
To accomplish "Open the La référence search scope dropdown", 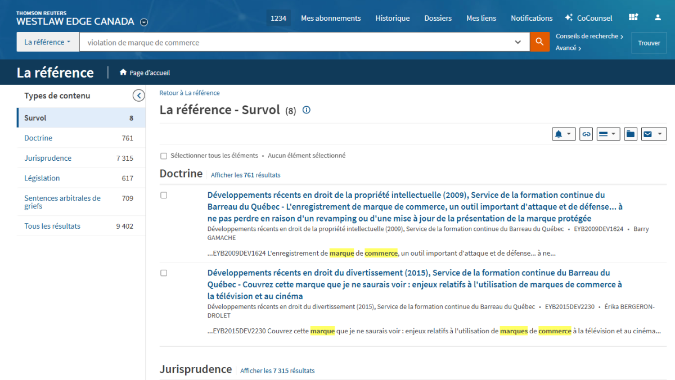I will 48,42.
